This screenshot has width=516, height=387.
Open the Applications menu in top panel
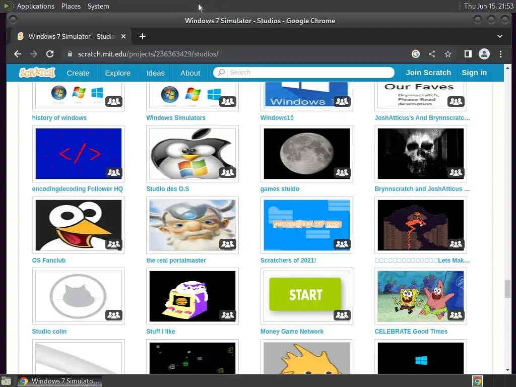[x=36, y=6]
